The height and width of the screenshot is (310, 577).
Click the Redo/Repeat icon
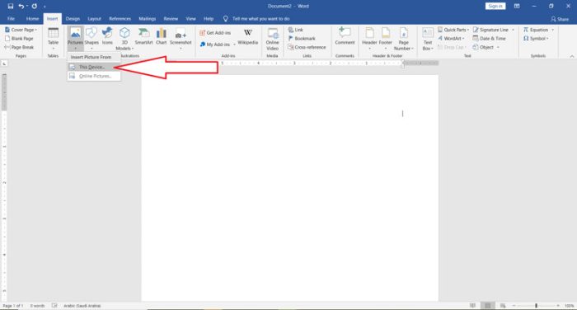(35, 6)
